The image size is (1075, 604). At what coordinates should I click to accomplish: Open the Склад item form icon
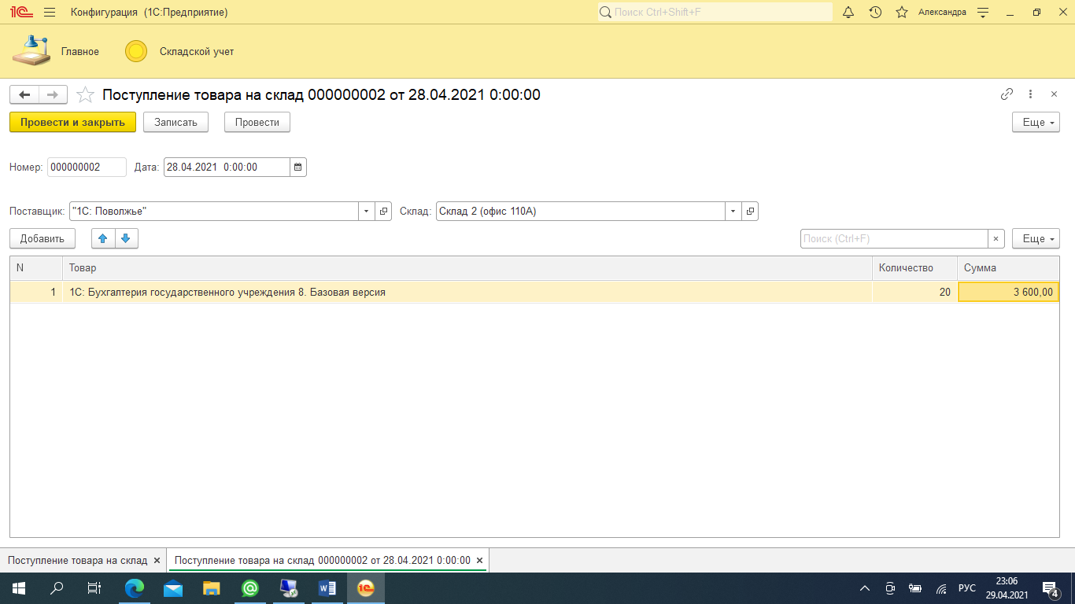[750, 212]
